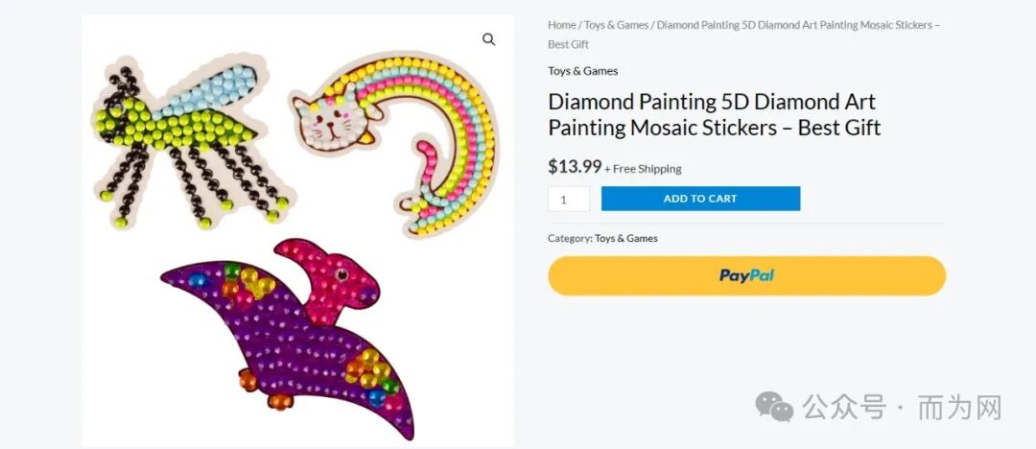Go to Home via breadcrumb
The image size is (1036, 449).
561,25
